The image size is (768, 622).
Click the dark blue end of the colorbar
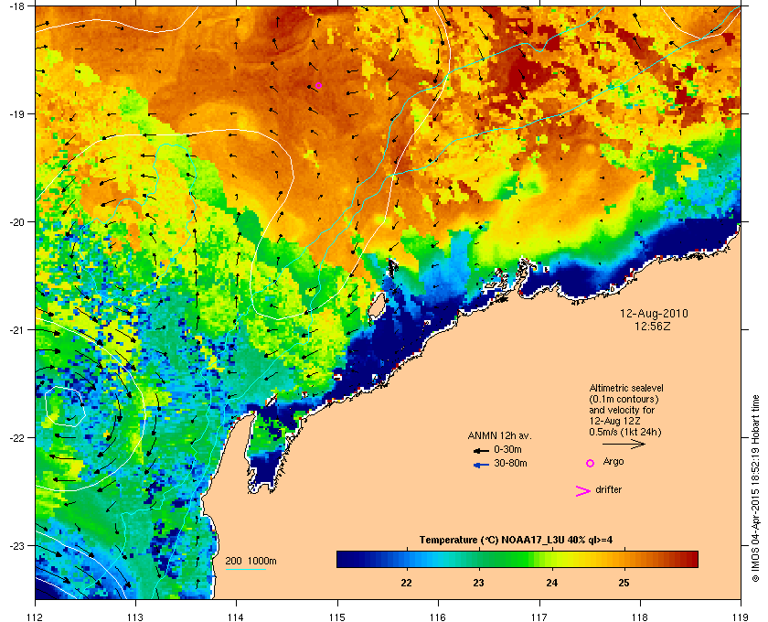point(347,559)
